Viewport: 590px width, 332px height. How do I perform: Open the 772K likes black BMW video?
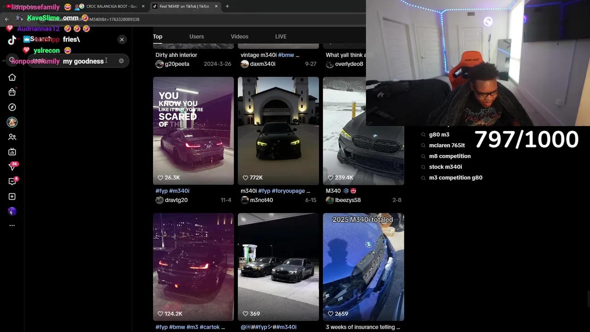pyautogui.click(x=278, y=131)
